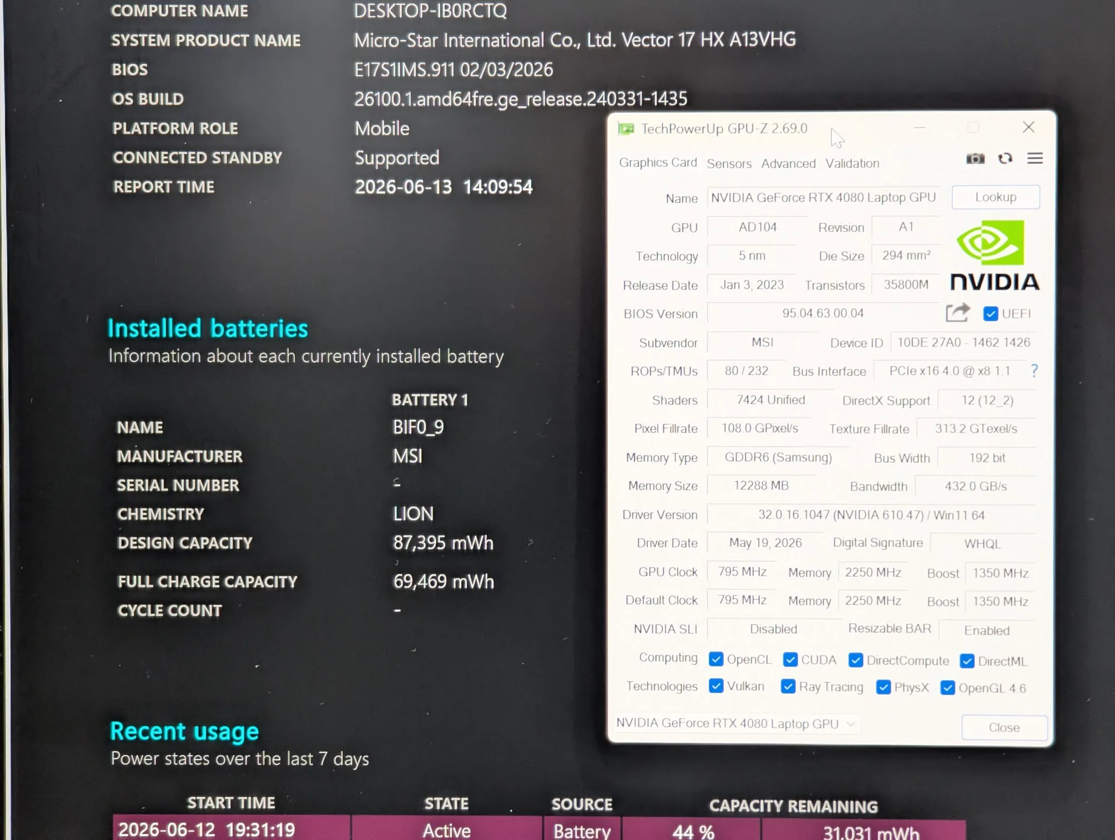
Task: Click the 87,395 mWh design capacity value
Action: (x=443, y=543)
